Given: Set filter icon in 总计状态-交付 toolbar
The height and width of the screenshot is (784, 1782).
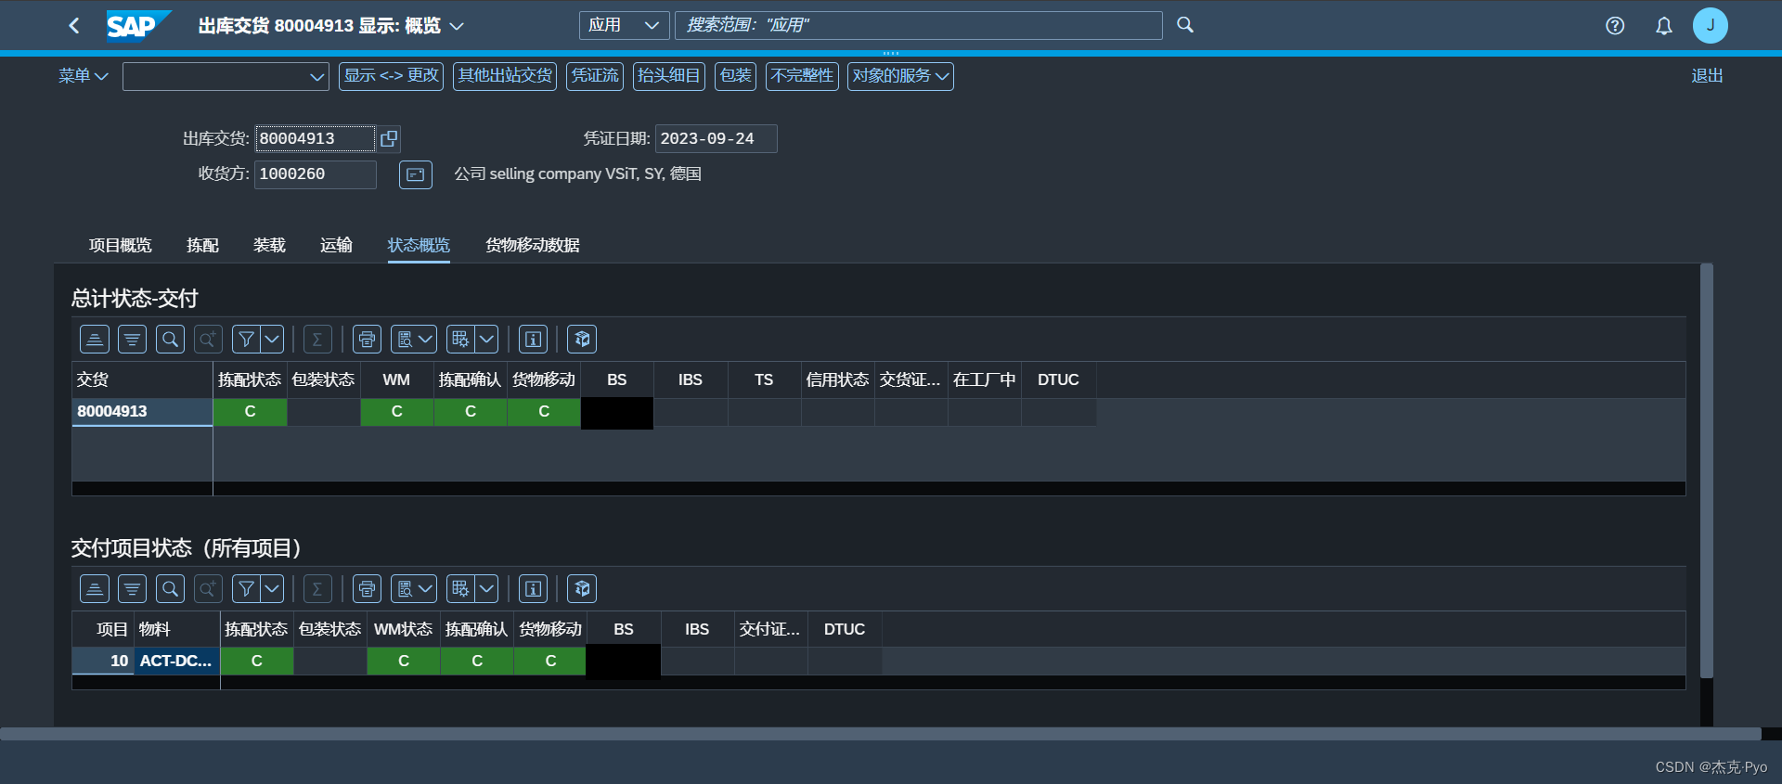Looking at the screenshot, I should click(246, 340).
